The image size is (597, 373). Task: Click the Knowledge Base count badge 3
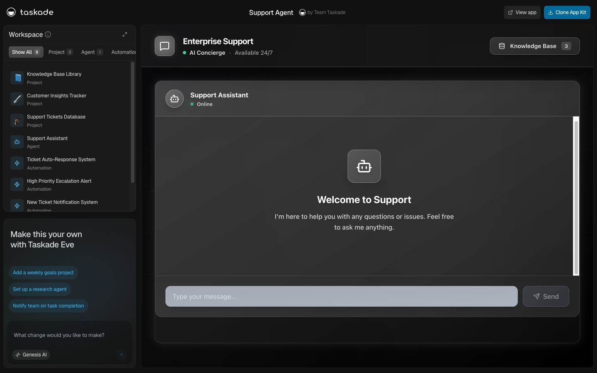(566, 46)
